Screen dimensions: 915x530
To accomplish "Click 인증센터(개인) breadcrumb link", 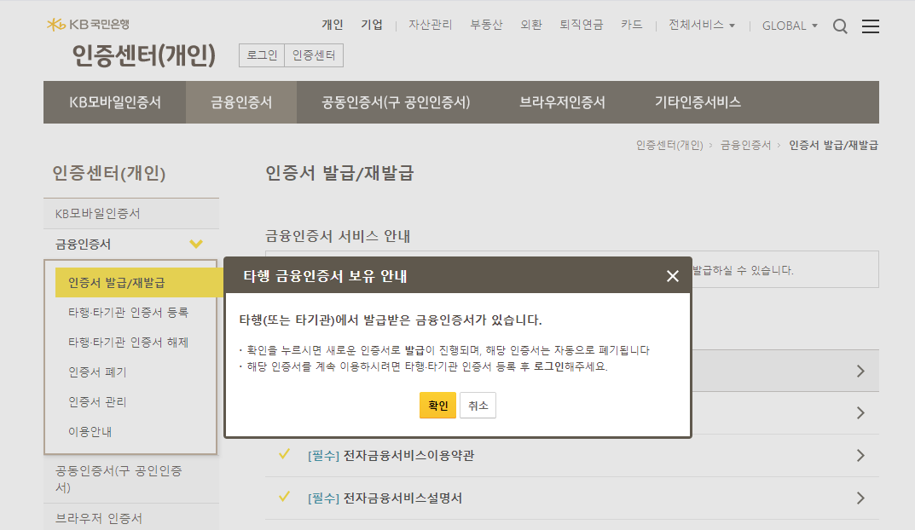I will point(669,145).
